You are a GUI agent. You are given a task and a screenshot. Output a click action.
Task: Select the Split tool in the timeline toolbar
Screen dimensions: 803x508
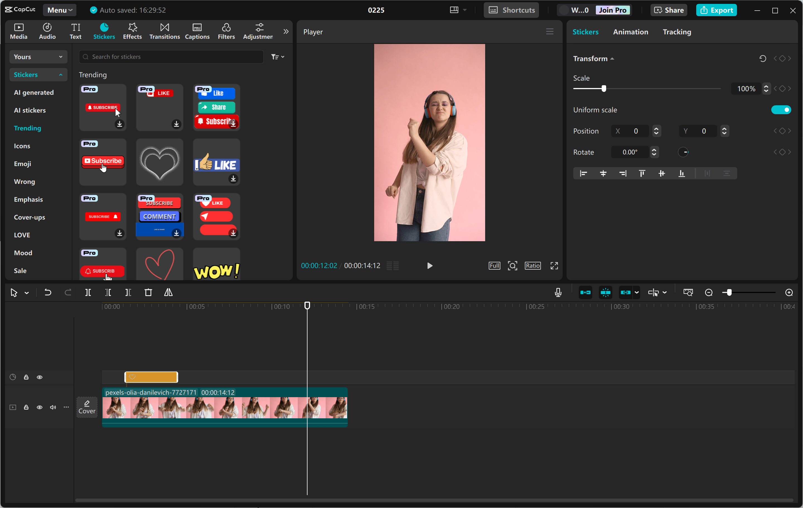pyautogui.click(x=88, y=292)
